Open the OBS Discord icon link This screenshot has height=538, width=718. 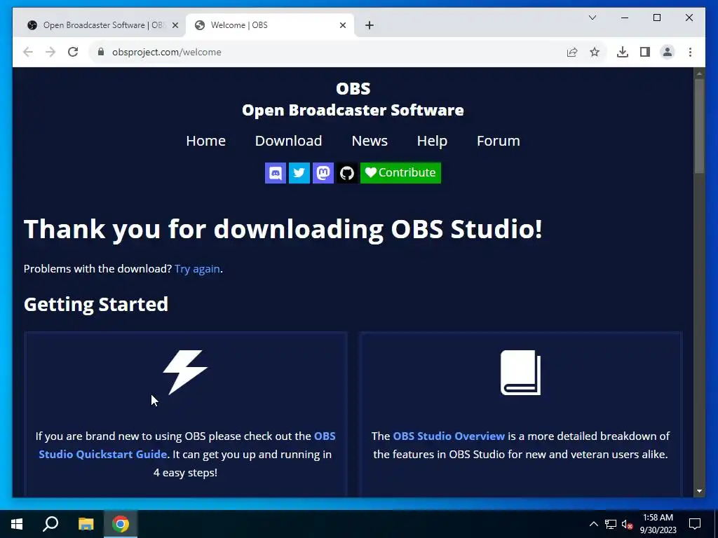pyautogui.click(x=275, y=173)
